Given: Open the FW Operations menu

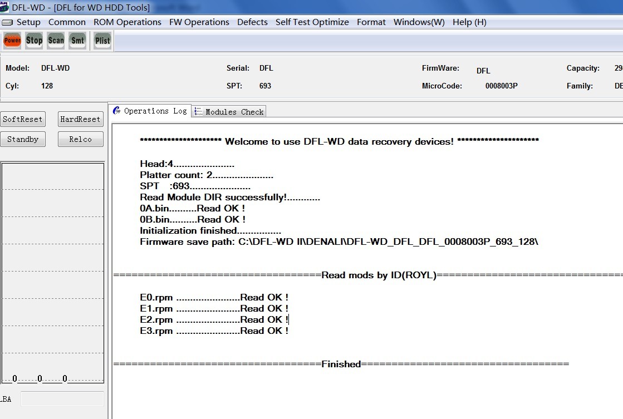Looking at the screenshot, I should tap(199, 22).
